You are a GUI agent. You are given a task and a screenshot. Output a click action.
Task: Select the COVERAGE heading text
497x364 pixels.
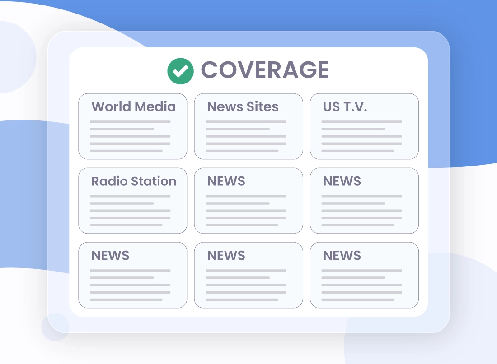click(265, 70)
